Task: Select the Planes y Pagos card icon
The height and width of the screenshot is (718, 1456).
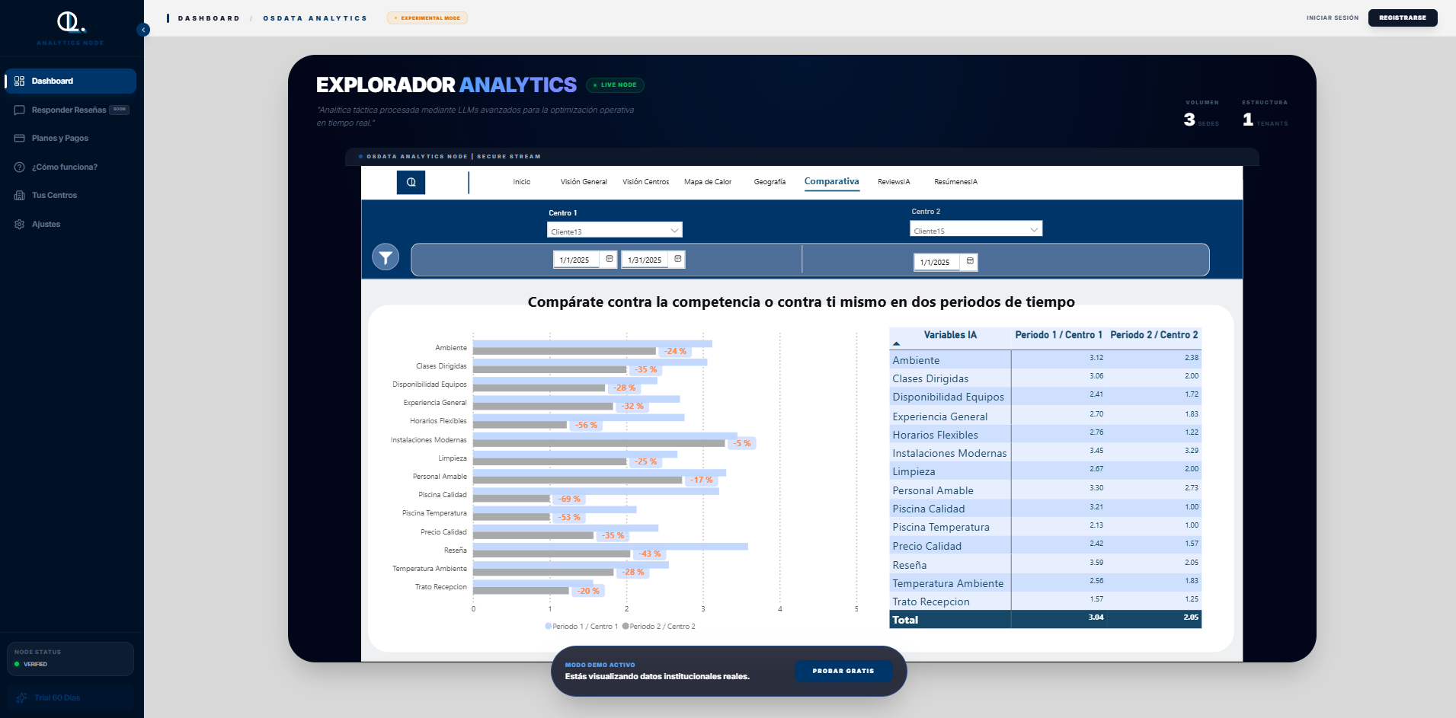Action: pos(19,138)
